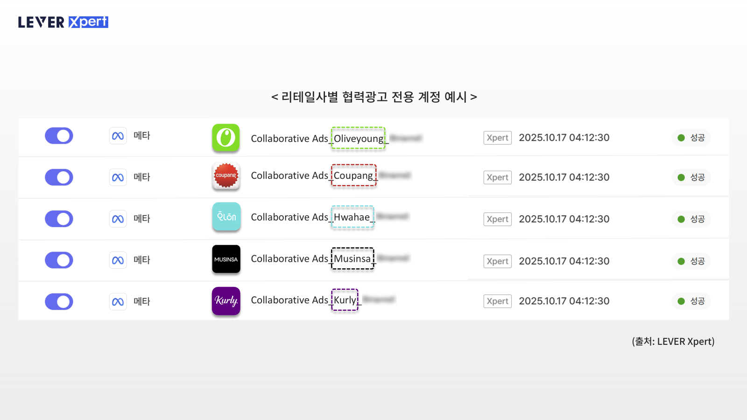
Task: Click the Xpert tag in Musinsa row
Action: coord(497,261)
